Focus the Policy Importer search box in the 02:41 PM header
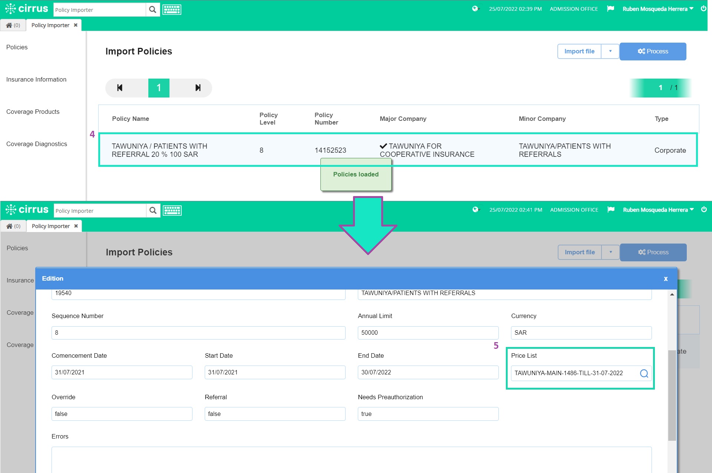This screenshot has height=473, width=712. [100, 211]
